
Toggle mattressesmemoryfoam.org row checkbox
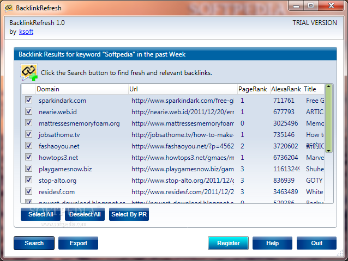coord(28,123)
